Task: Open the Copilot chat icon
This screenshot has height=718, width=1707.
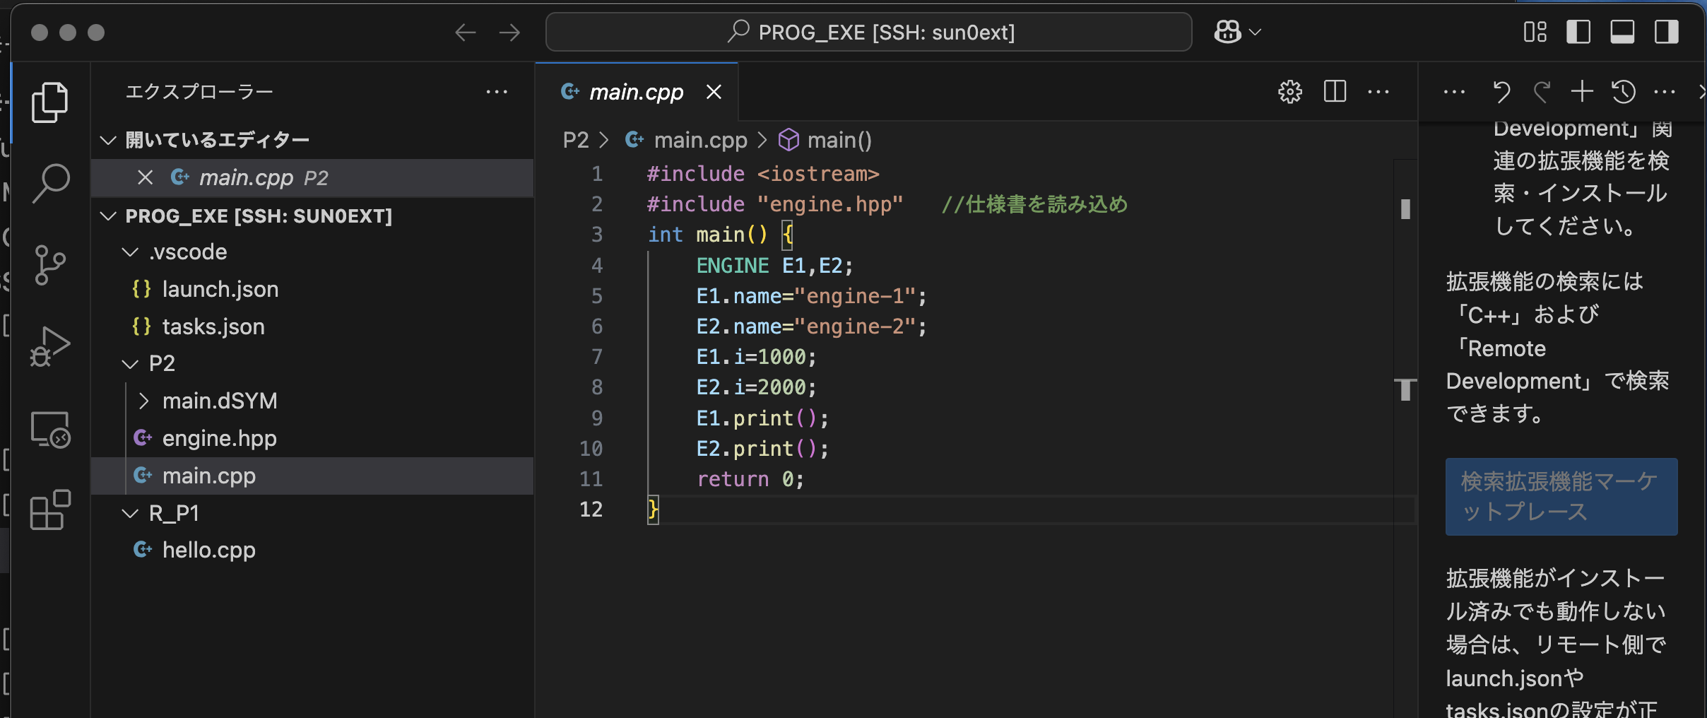Action: (x=1227, y=32)
